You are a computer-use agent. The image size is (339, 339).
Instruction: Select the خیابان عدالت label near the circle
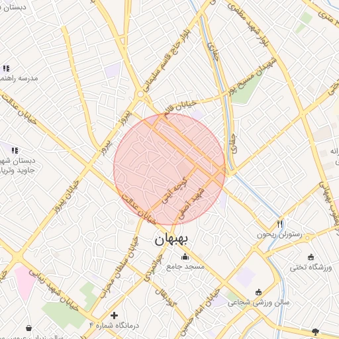tap(139, 209)
